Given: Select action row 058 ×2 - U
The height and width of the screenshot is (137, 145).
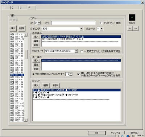Looking at the screenshot, I should coord(17,44).
